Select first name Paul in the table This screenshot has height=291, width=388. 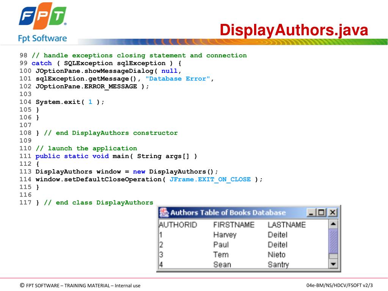(x=221, y=245)
